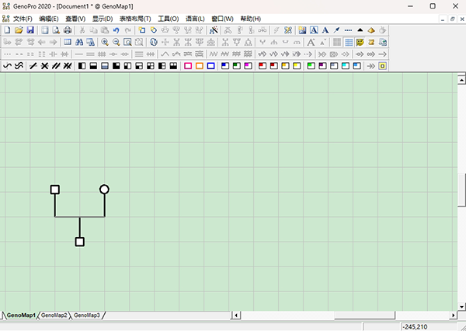This screenshot has height=331, width=466.
Task: Apply the single slash separation mark
Action: click(x=33, y=66)
